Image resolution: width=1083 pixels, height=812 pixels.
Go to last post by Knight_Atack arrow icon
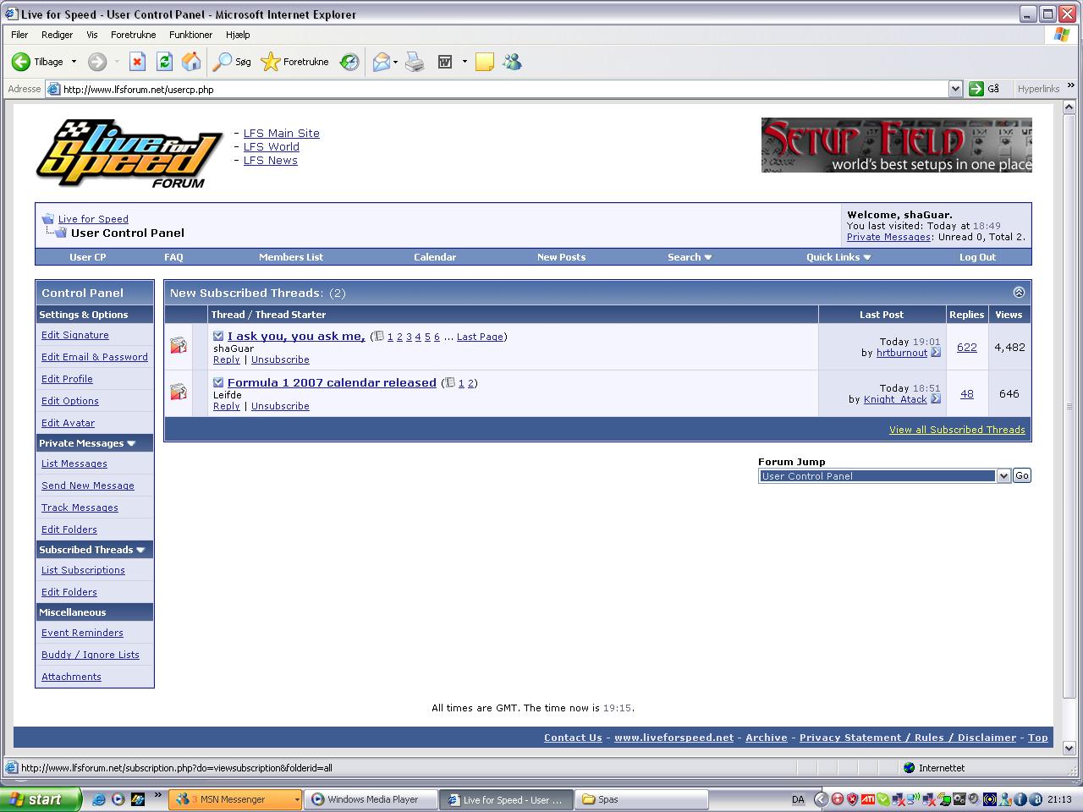936,399
